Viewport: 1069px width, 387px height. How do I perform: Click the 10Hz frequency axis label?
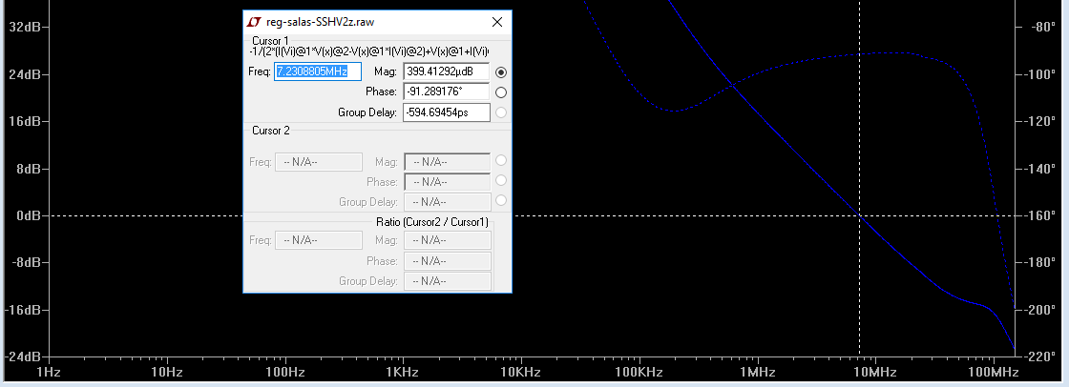click(x=166, y=373)
